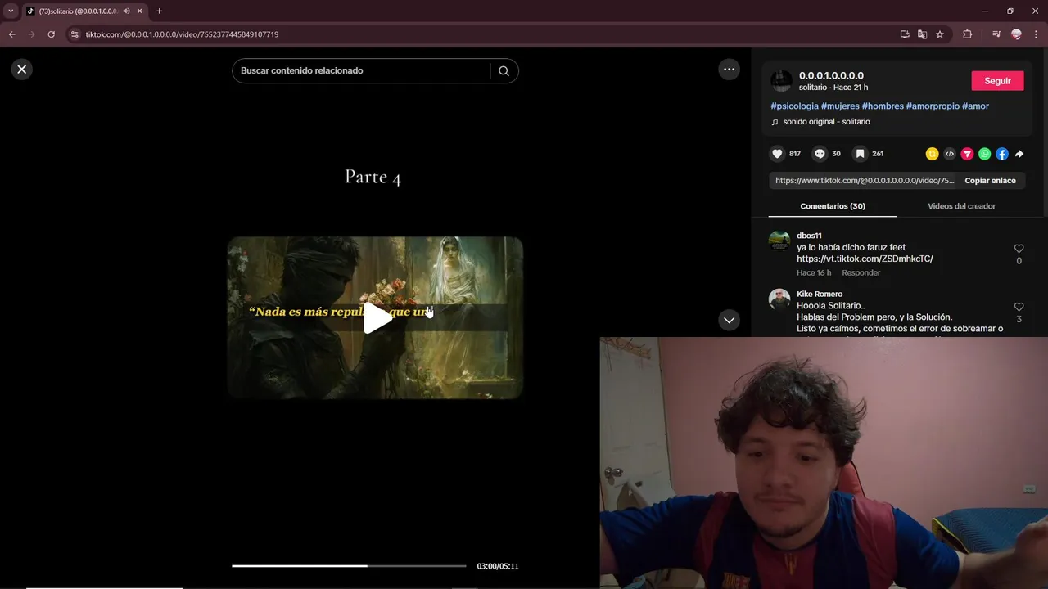Open the three-dot more options menu
Screen dimensions: 1048x589
pyautogui.click(x=730, y=70)
